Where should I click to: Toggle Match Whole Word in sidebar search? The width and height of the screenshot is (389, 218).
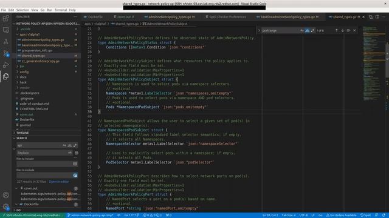(x=70, y=145)
